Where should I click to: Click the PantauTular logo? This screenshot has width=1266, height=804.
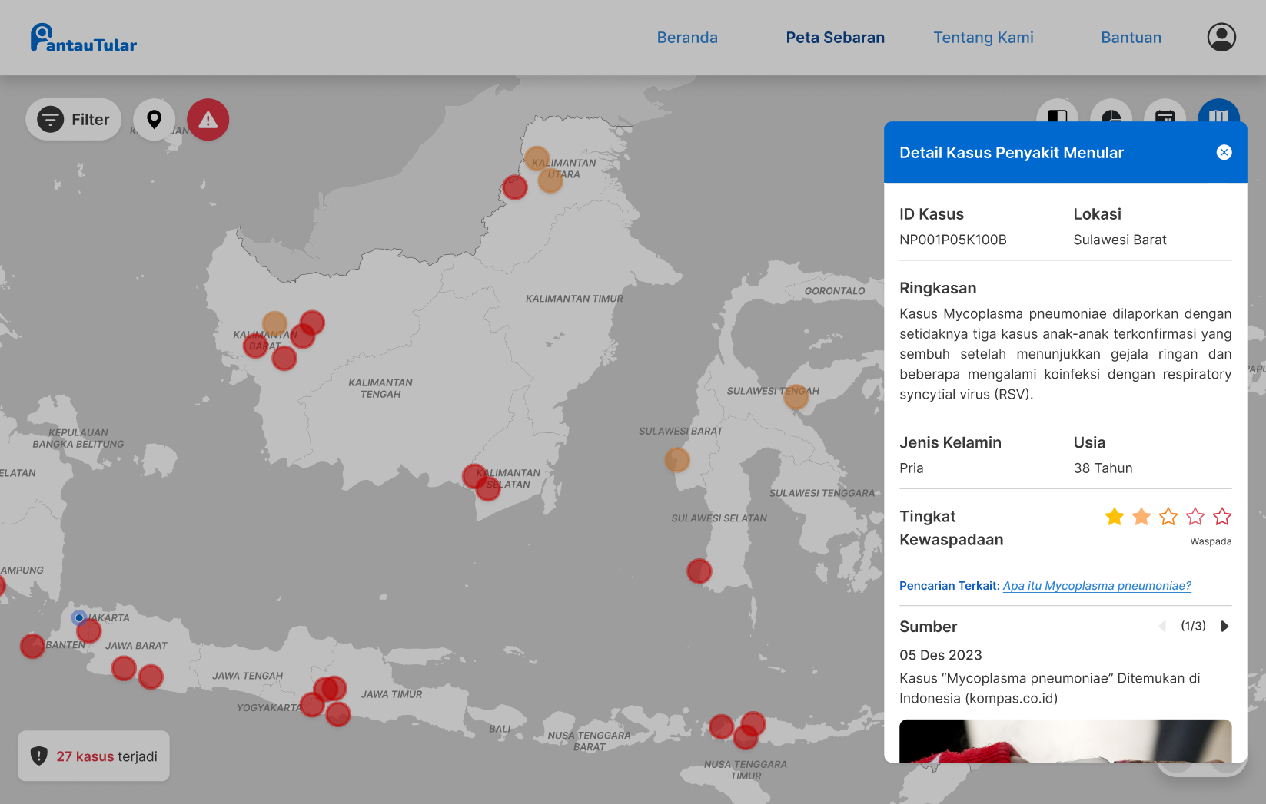point(83,38)
